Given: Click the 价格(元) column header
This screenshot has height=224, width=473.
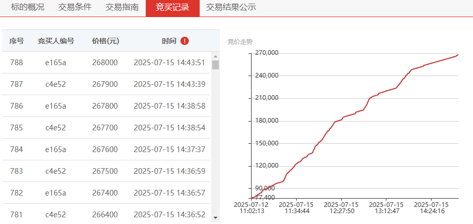Looking at the screenshot, I should pos(105,41).
